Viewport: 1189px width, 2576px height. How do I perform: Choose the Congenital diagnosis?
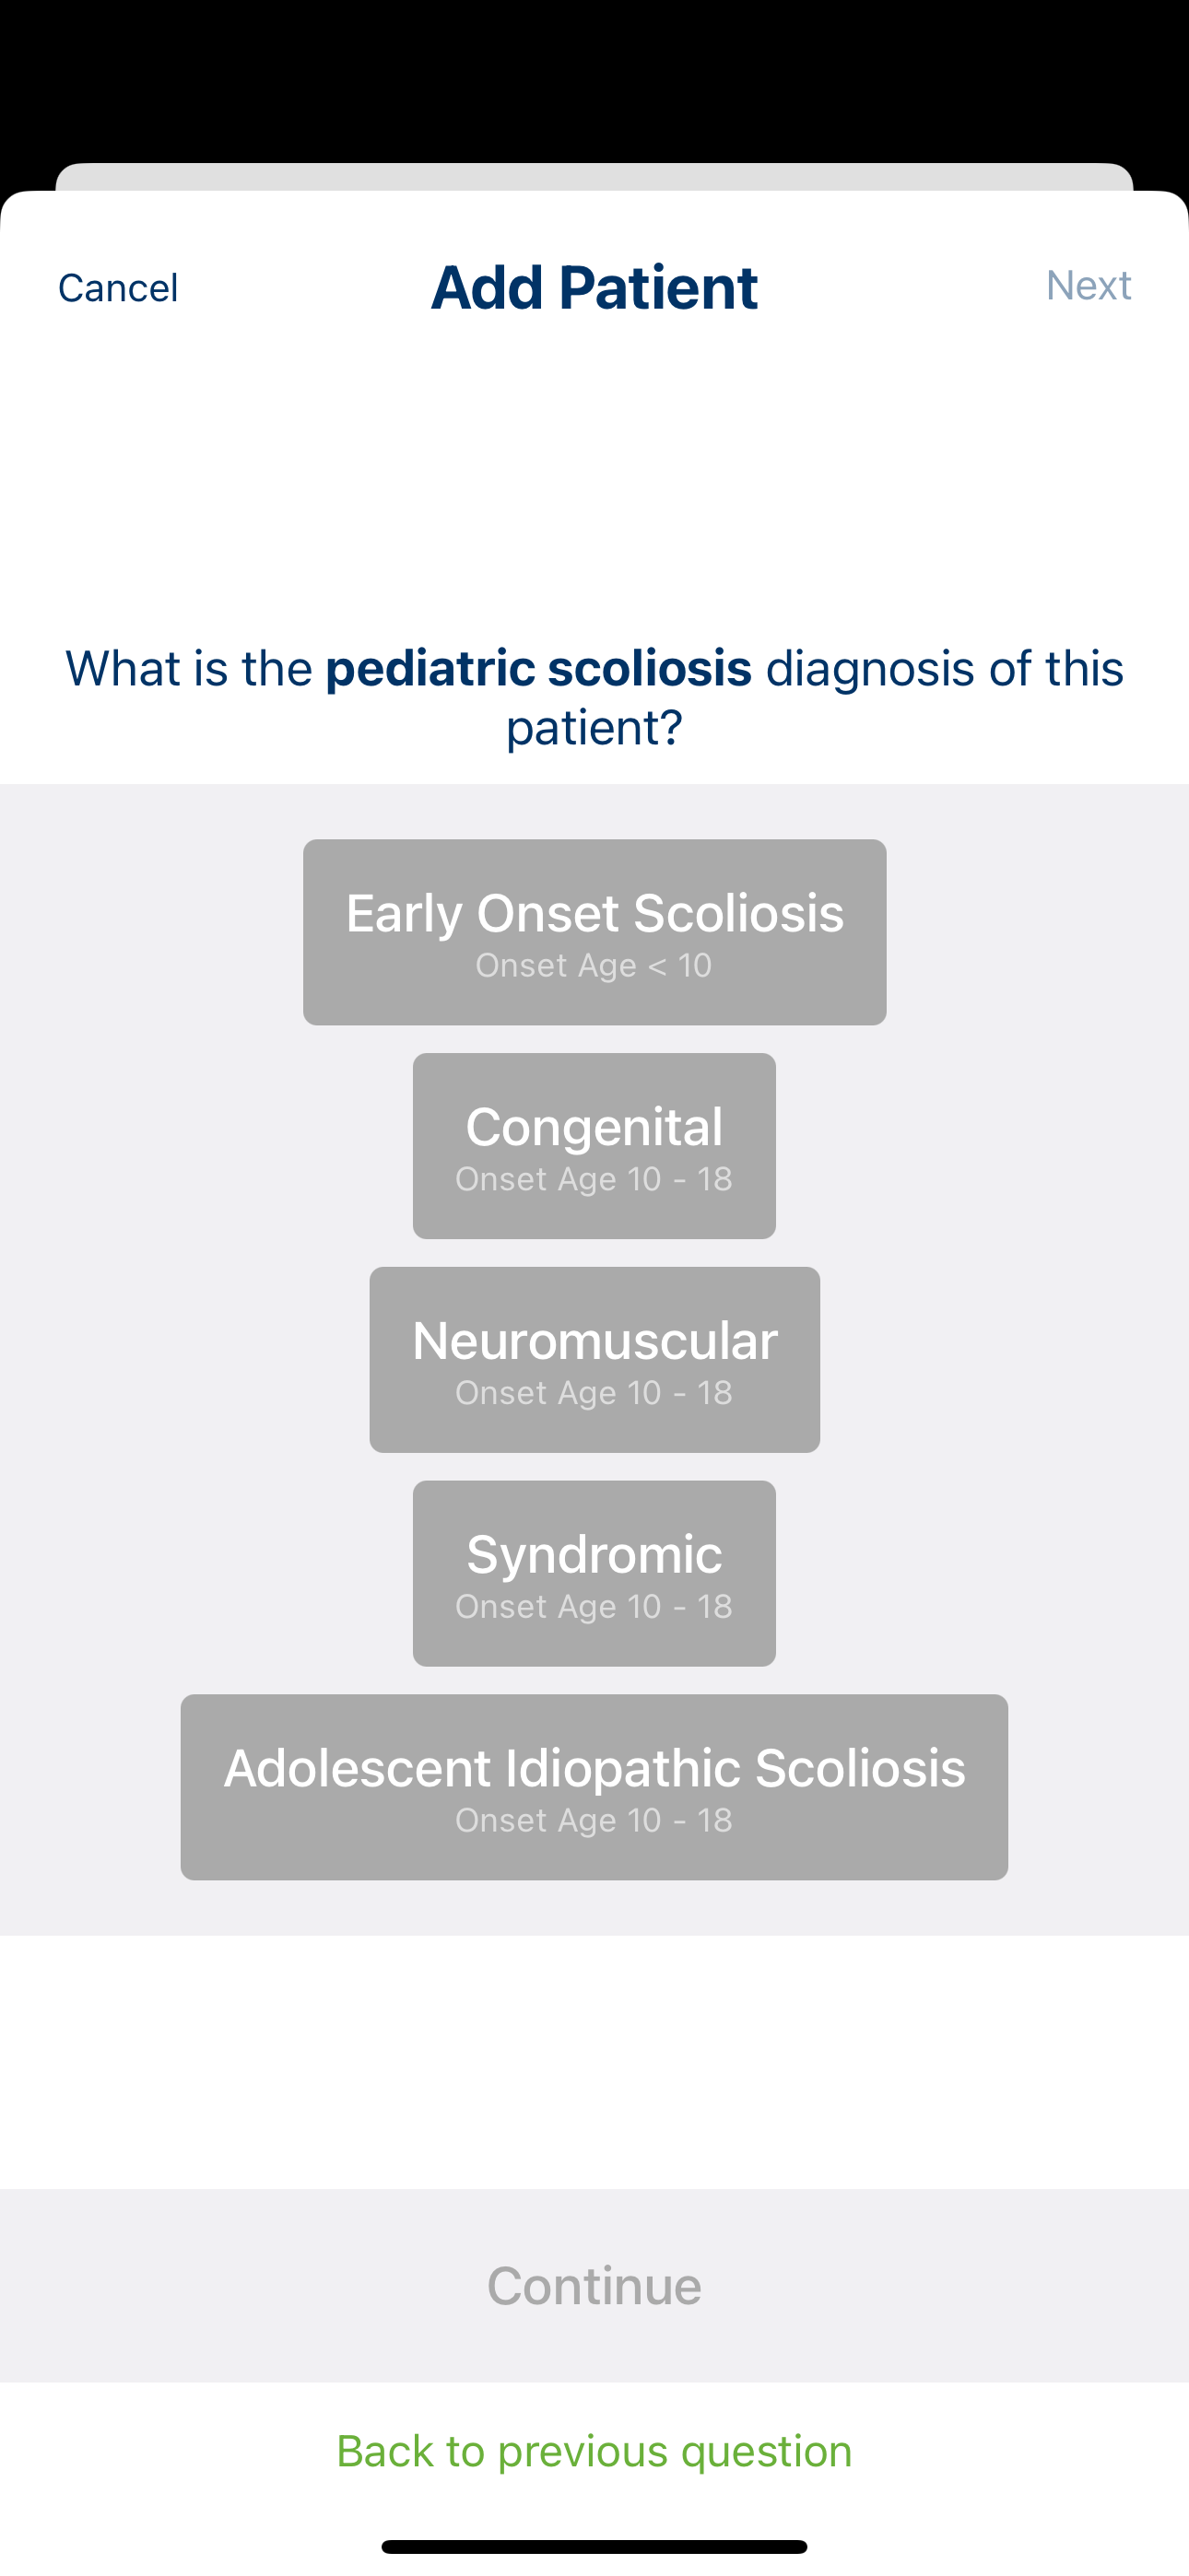(594, 1146)
